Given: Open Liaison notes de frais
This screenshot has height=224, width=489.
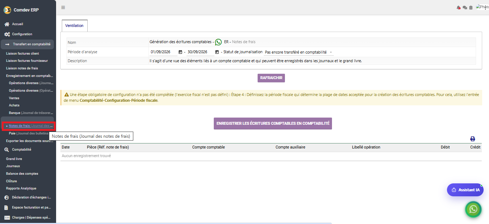Looking at the screenshot, I should coord(22,68).
